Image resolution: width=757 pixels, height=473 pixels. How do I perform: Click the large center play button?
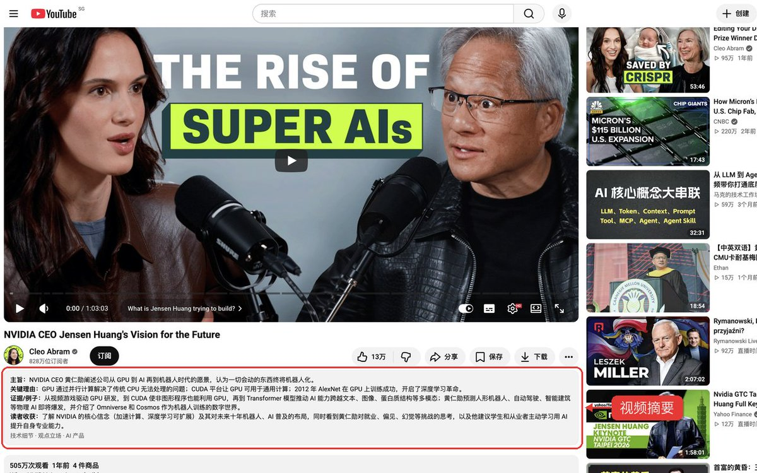pyautogui.click(x=291, y=161)
